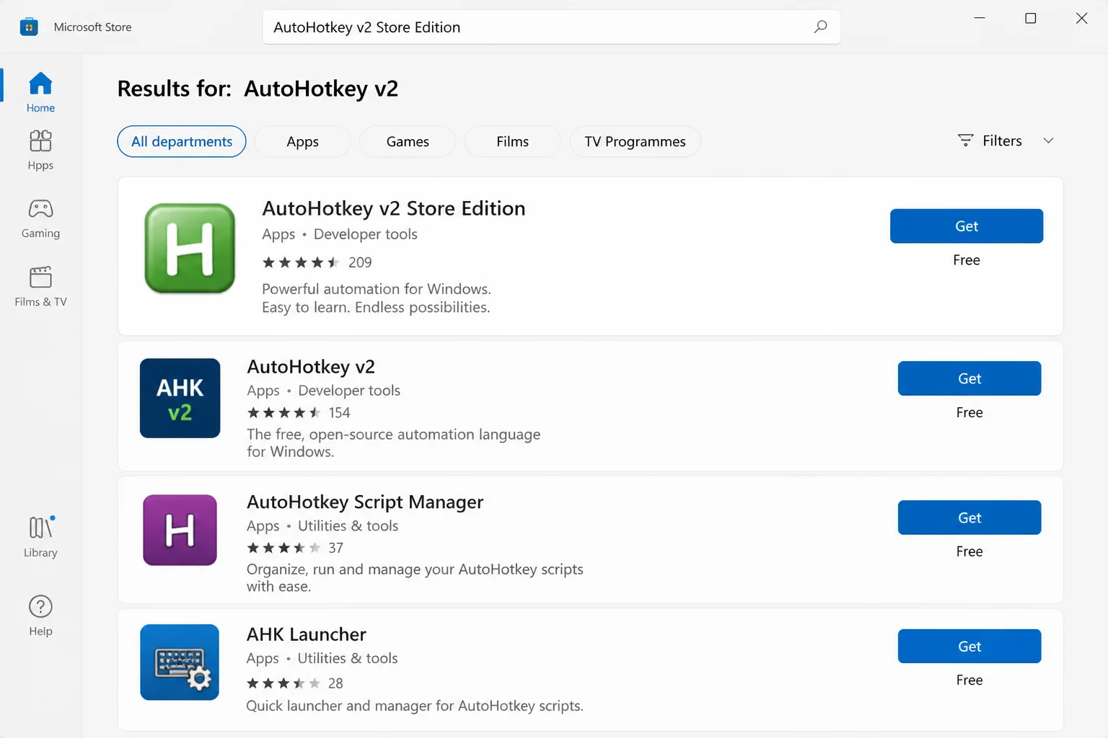Open AutoHotkey Script Manager title

tap(365, 502)
